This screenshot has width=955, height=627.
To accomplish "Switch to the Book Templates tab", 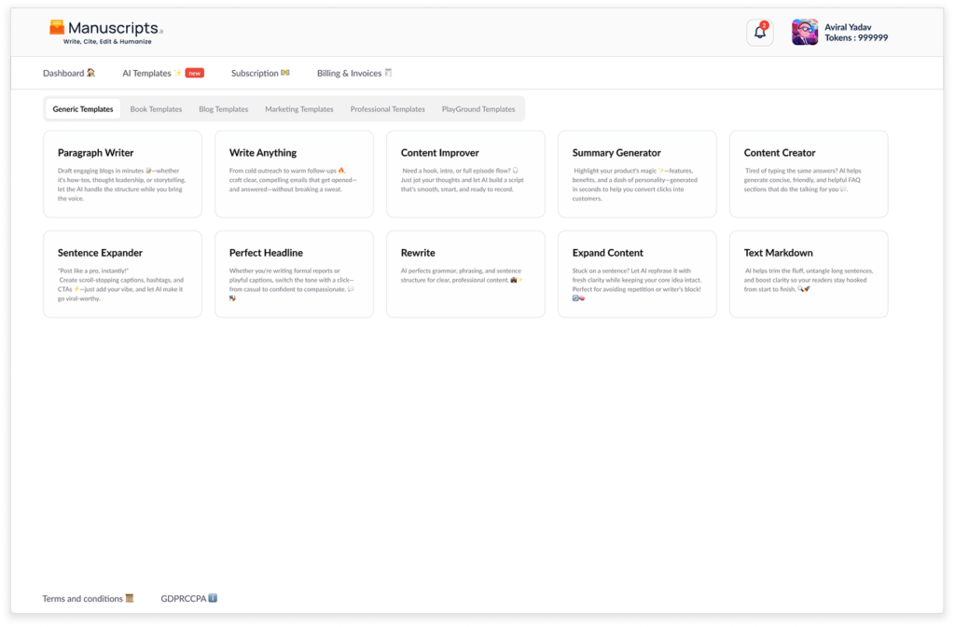I will [156, 109].
